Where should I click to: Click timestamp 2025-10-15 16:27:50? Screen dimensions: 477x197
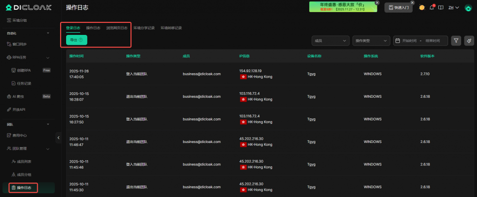click(79, 119)
